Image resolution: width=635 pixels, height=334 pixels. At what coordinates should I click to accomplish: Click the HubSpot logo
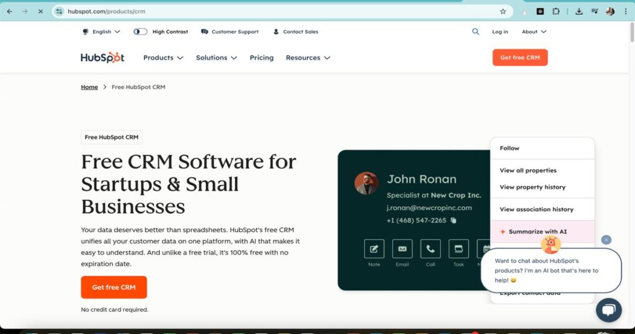click(x=102, y=58)
